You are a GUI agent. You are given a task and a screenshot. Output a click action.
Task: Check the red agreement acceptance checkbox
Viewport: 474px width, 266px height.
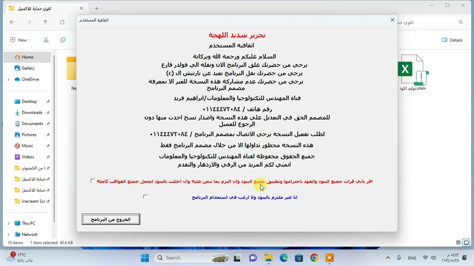93,181
